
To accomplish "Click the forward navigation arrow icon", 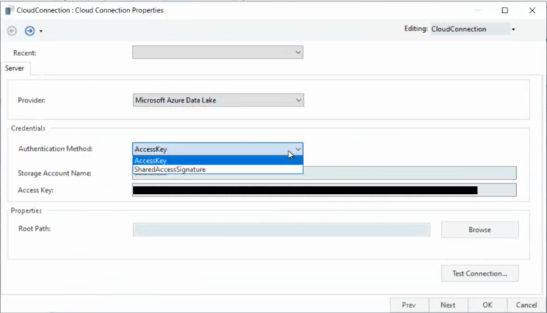I will (30, 31).
